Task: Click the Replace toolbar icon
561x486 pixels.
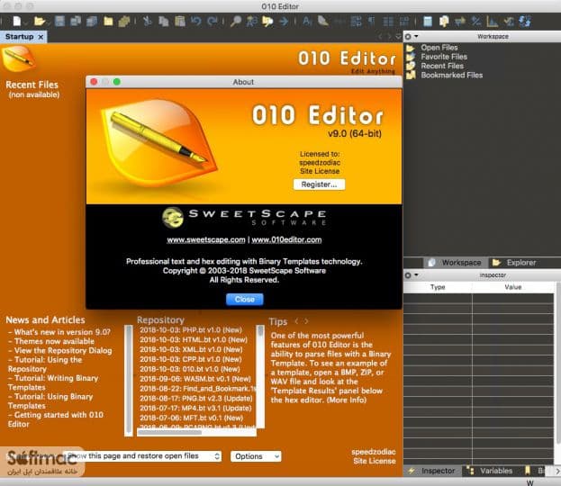Action: pyautogui.click(x=251, y=21)
